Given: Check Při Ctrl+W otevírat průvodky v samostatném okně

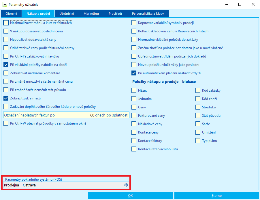Looking at the screenshot, I should pos(6,123).
